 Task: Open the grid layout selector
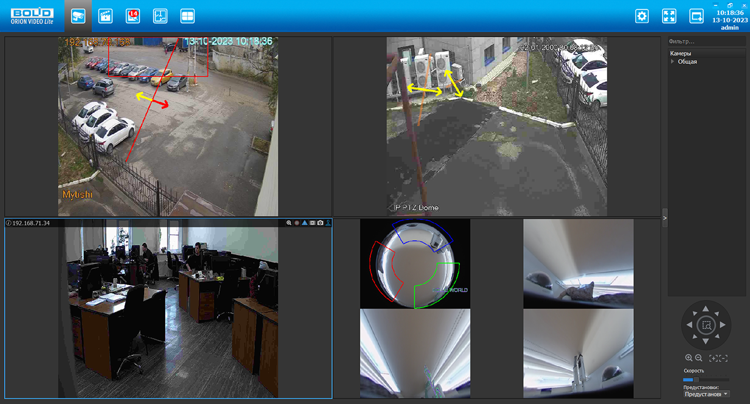pyautogui.click(x=187, y=16)
